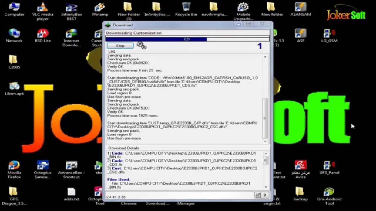Select the Mozilla Firefox desktop icon
Image resolution: width=376 pixels, height=211 pixels.
[x=14, y=170]
